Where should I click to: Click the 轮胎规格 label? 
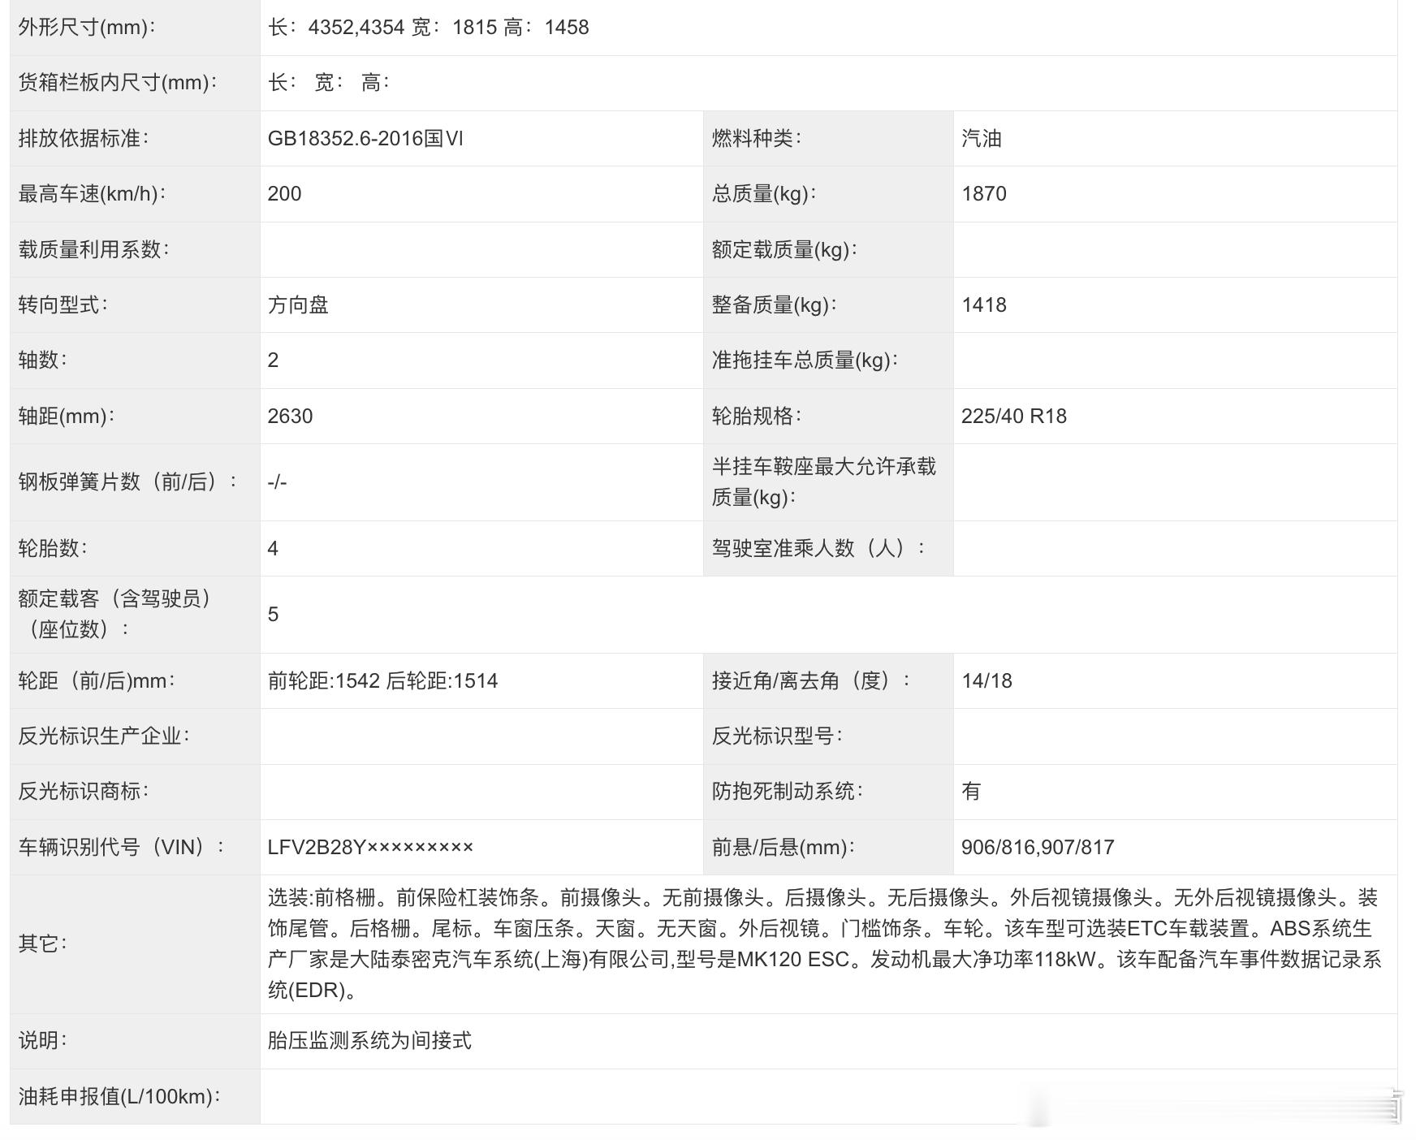757,417
